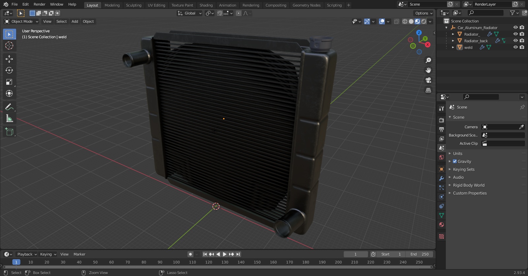The height and width of the screenshot is (276, 528).
Task: Toggle camera view icon in viewport
Action: tap(428, 80)
